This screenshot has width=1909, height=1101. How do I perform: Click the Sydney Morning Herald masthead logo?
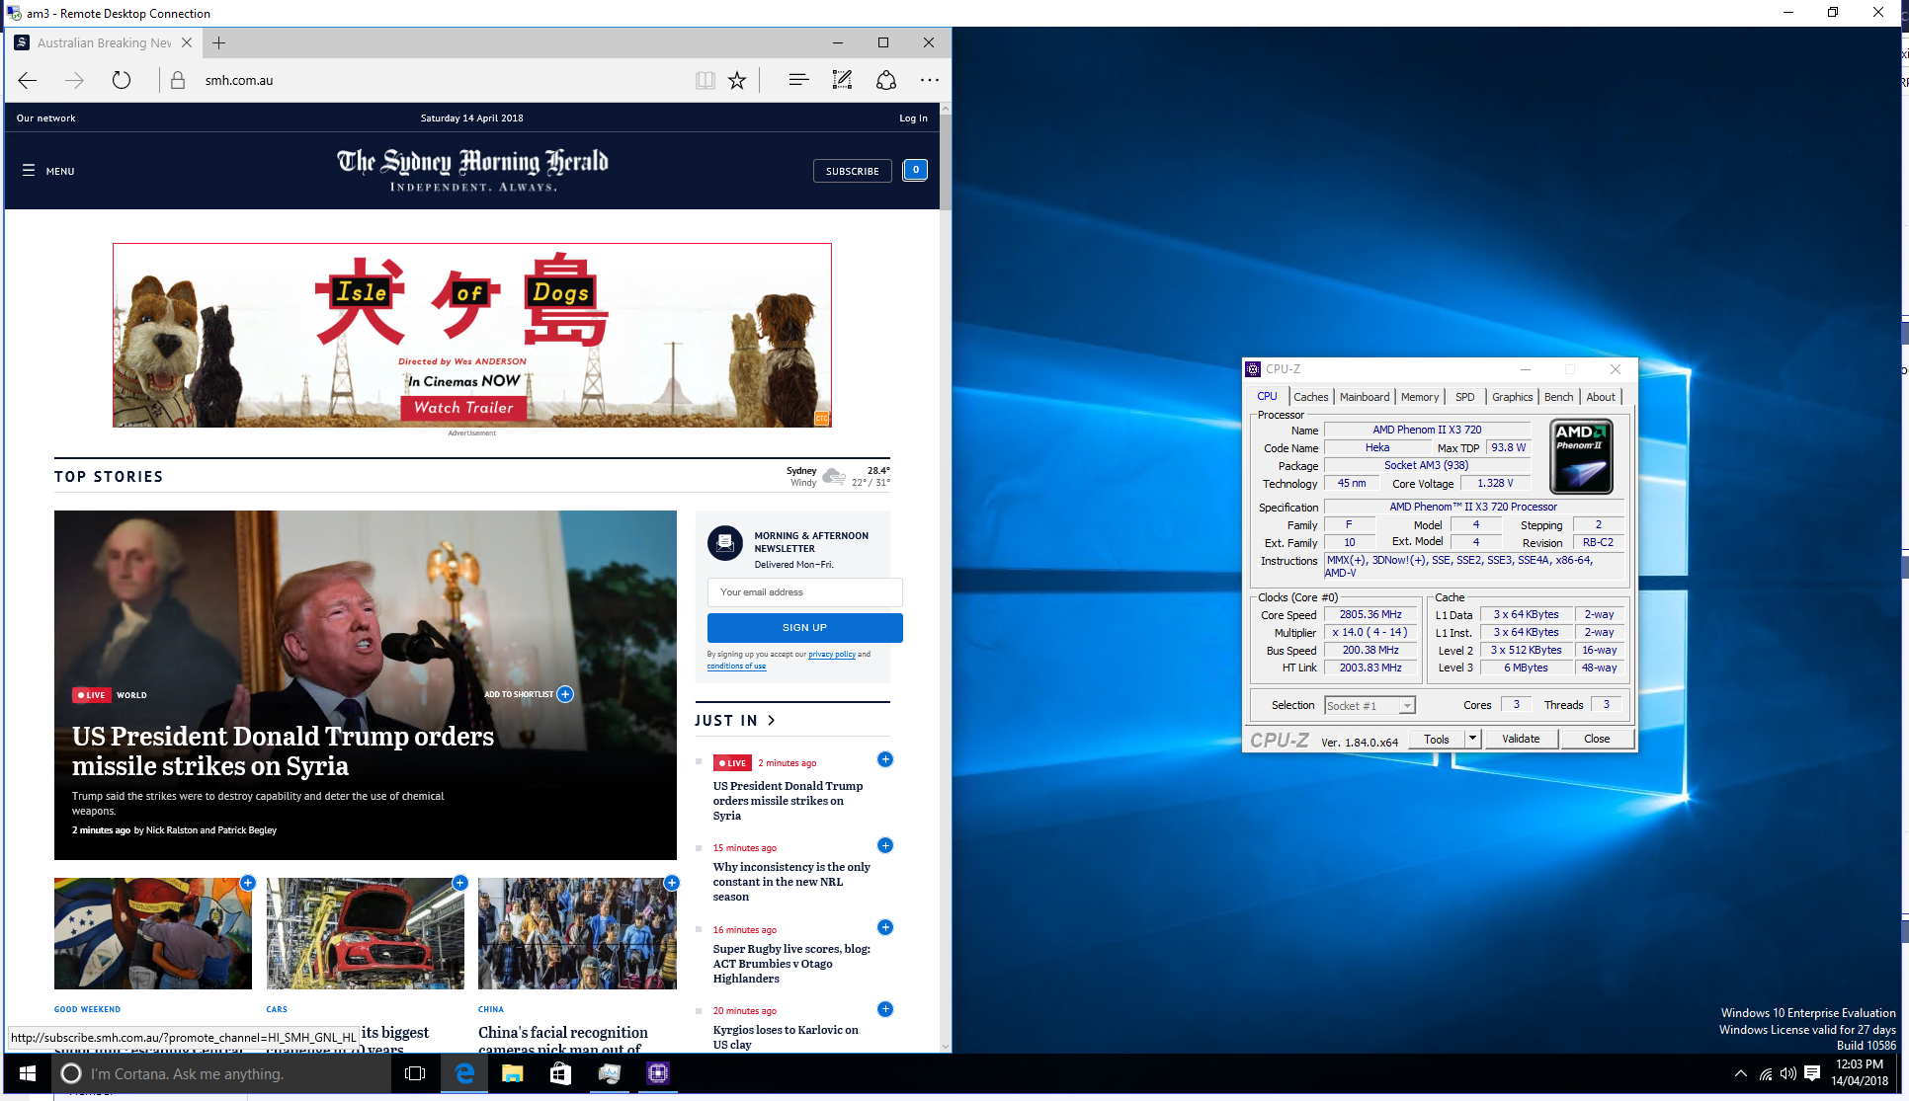[x=472, y=170]
